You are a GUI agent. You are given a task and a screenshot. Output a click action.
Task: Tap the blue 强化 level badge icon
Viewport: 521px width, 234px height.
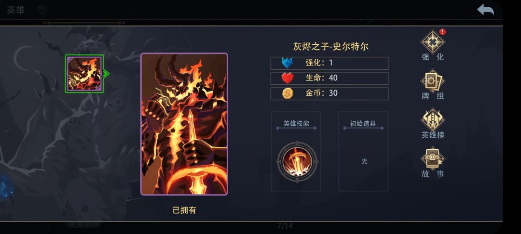click(287, 63)
